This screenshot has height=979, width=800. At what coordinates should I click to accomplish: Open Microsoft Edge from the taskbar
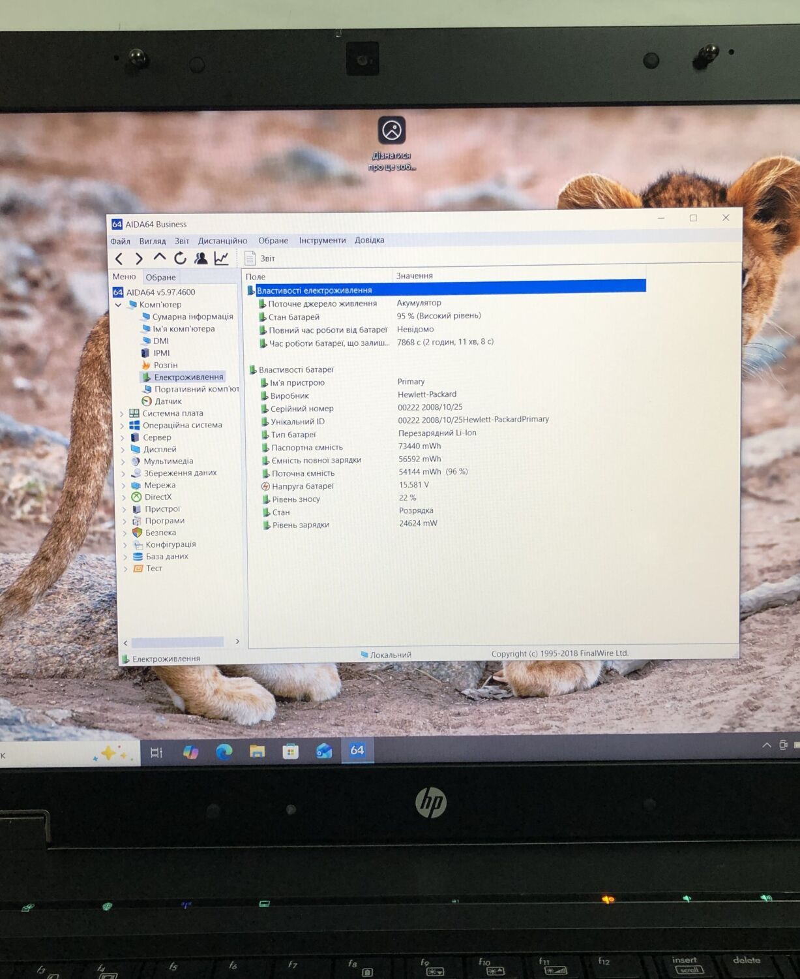[224, 752]
